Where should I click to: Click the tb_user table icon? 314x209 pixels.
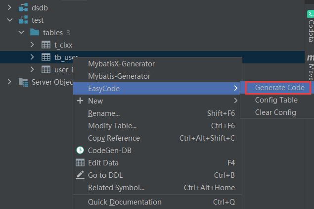point(46,57)
